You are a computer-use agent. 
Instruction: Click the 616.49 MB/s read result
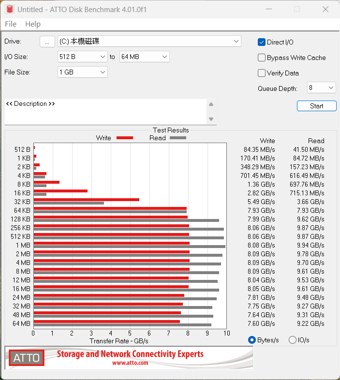307,175
